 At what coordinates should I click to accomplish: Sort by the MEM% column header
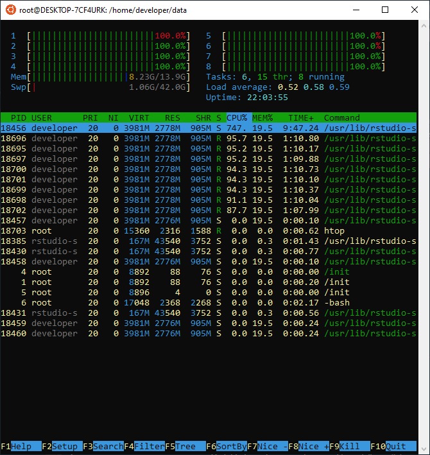262,118
